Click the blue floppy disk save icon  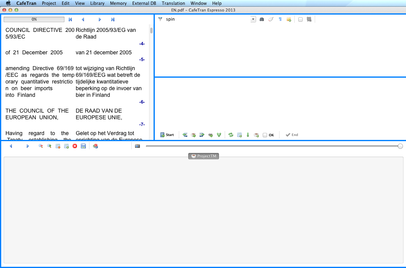coord(83,146)
